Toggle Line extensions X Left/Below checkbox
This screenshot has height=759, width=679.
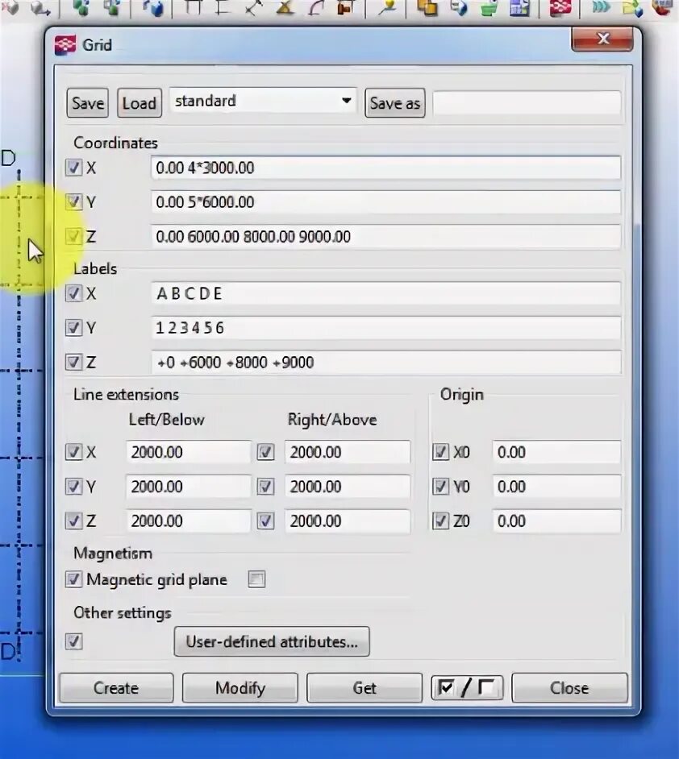[73, 452]
